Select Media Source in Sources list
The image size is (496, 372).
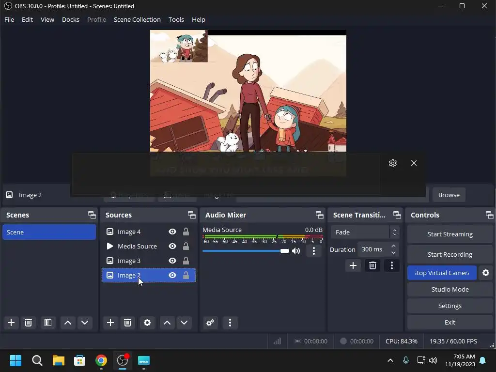tap(148, 246)
